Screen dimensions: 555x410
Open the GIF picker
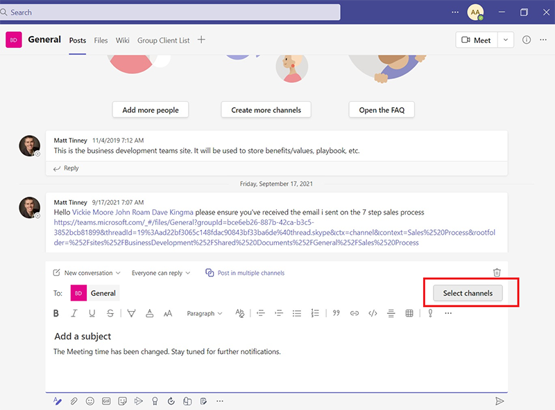click(x=106, y=401)
